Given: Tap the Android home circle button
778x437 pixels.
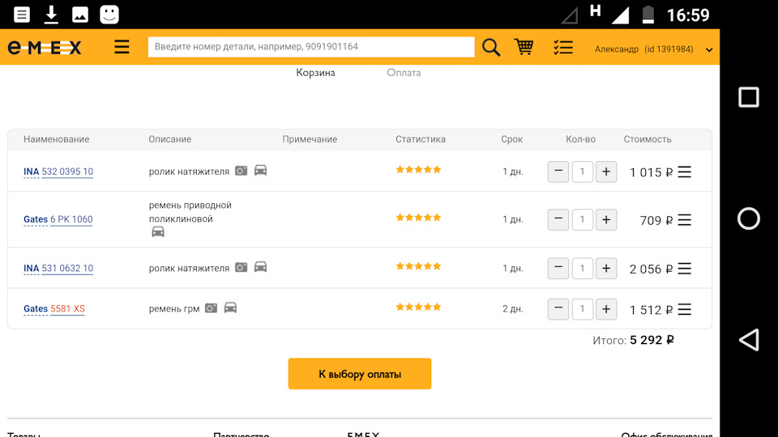Looking at the screenshot, I should (749, 218).
